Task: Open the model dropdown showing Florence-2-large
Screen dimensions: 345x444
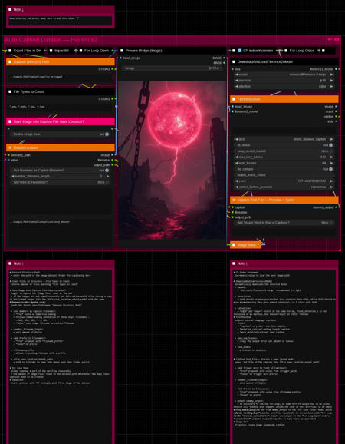Action: coord(284,75)
